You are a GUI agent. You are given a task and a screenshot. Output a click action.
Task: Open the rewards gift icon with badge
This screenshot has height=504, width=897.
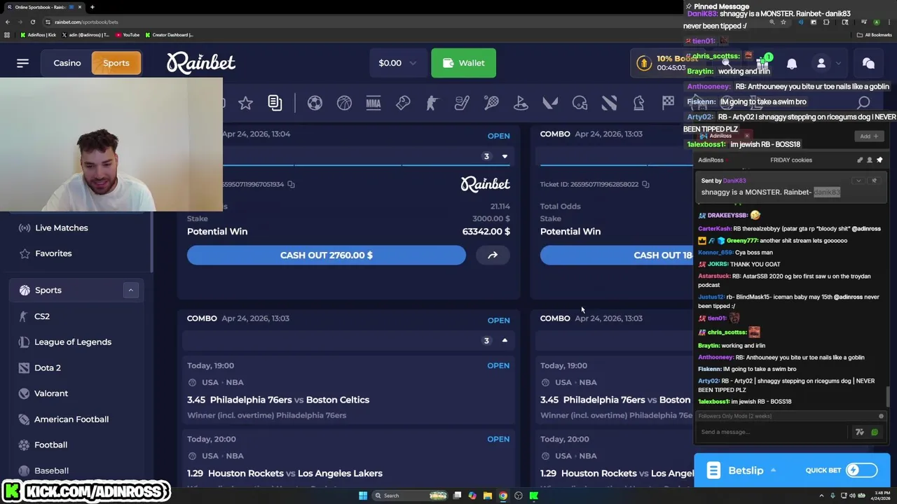click(762, 62)
